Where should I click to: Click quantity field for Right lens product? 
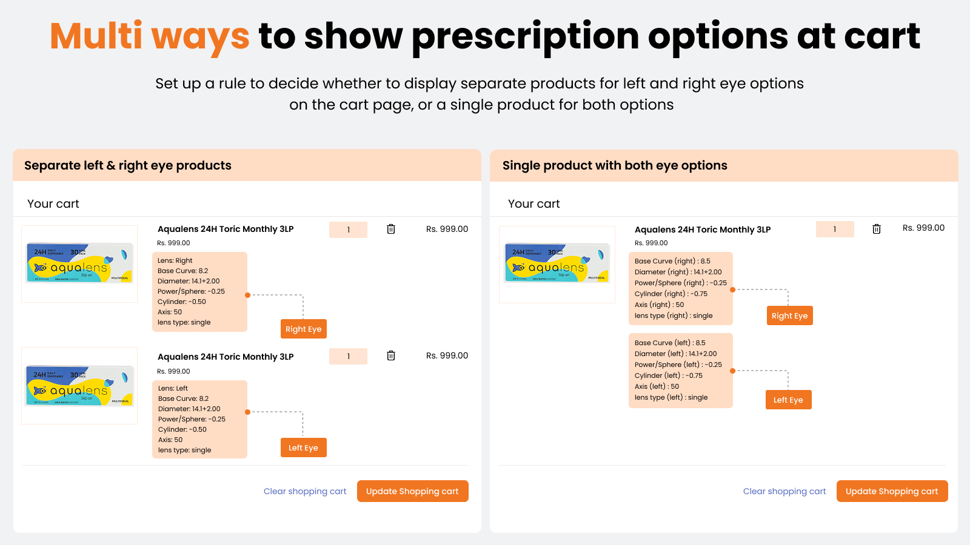tap(348, 230)
